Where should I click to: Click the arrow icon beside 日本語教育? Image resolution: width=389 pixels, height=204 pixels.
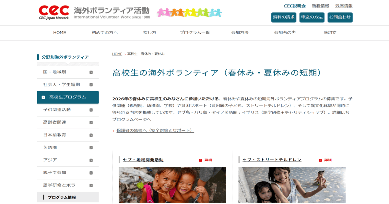(x=91, y=135)
